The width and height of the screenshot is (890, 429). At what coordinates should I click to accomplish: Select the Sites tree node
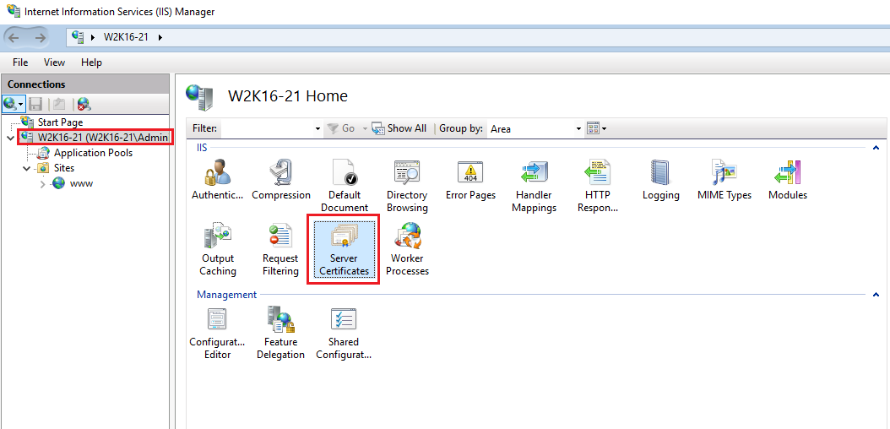click(x=64, y=168)
